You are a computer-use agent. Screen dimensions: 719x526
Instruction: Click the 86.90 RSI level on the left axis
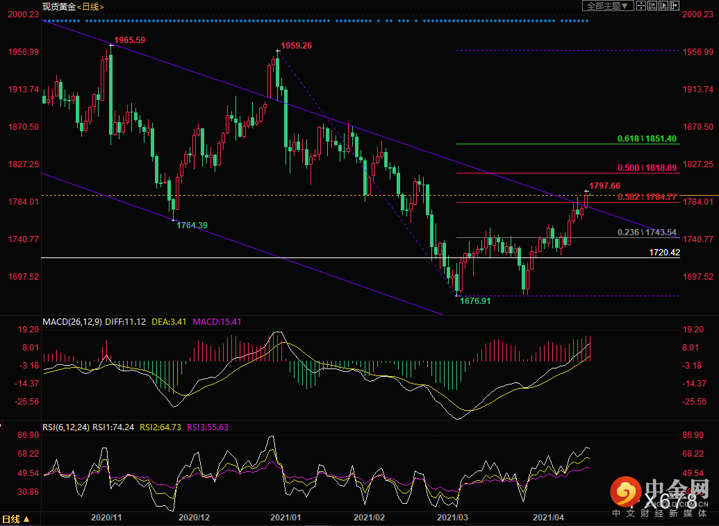click(28, 435)
